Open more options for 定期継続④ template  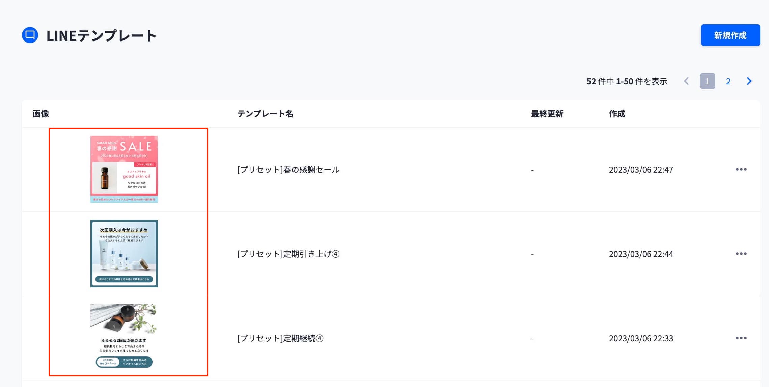(741, 338)
